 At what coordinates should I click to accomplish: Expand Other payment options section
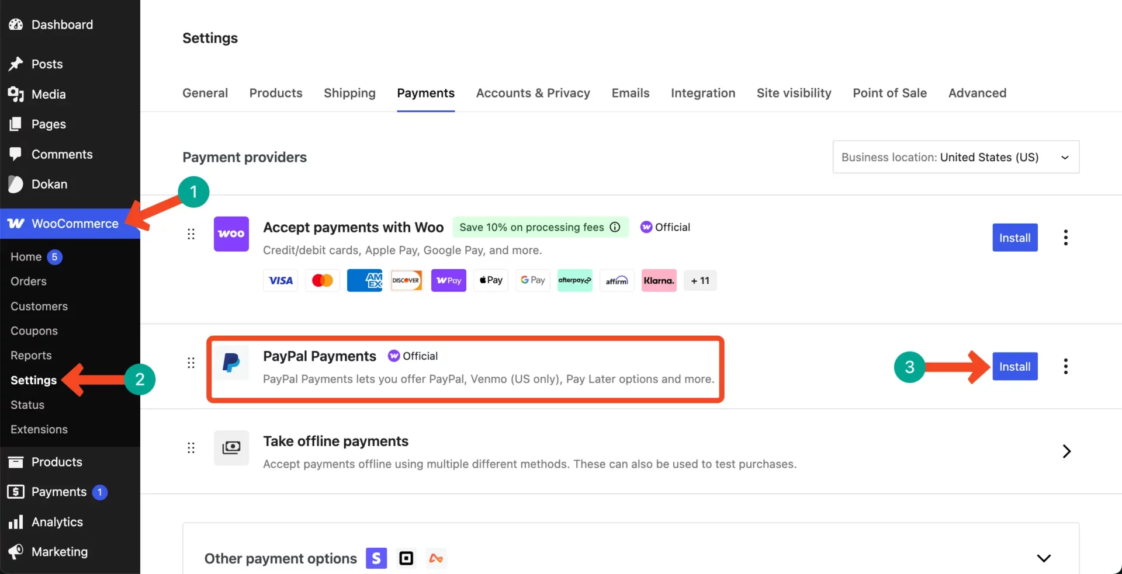(x=1044, y=558)
